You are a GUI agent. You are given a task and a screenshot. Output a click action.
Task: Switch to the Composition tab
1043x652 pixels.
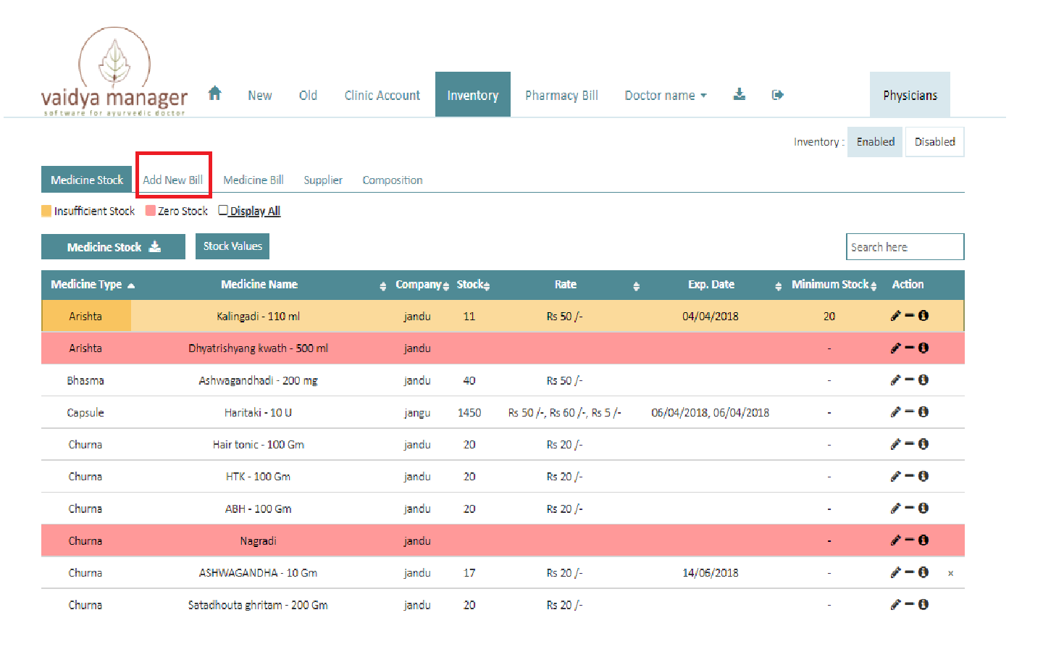click(x=393, y=180)
